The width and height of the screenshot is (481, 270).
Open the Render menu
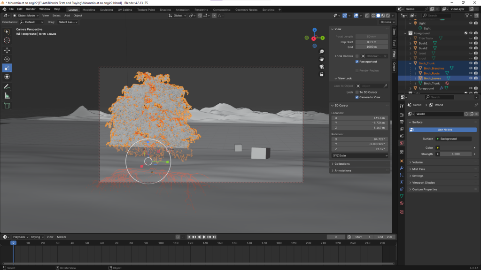click(31, 9)
